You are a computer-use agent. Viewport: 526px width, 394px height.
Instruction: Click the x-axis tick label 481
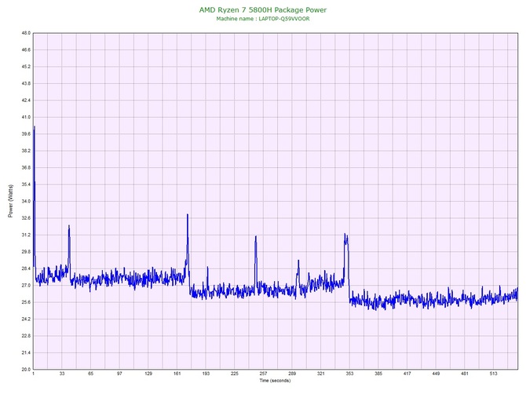465,374
